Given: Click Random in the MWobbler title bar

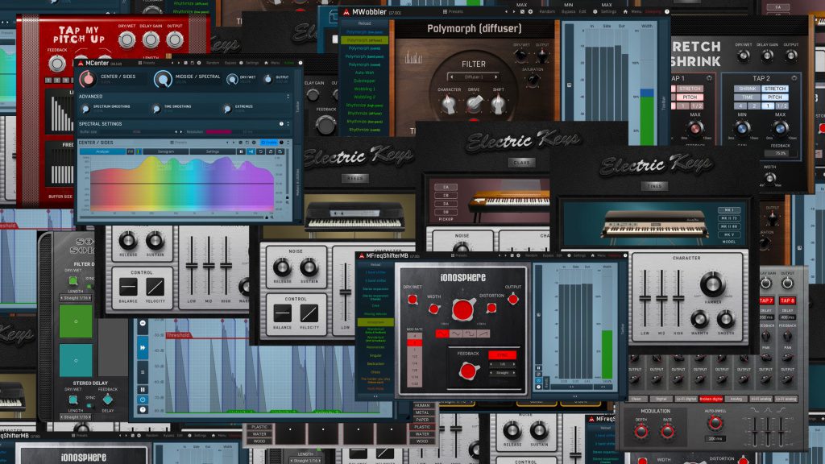Looking at the screenshot, I should tap(547, 11).
